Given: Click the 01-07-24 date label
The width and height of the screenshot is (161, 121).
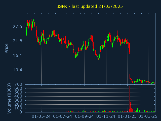Looking at the screenshot, I should [x=63, y=116].
